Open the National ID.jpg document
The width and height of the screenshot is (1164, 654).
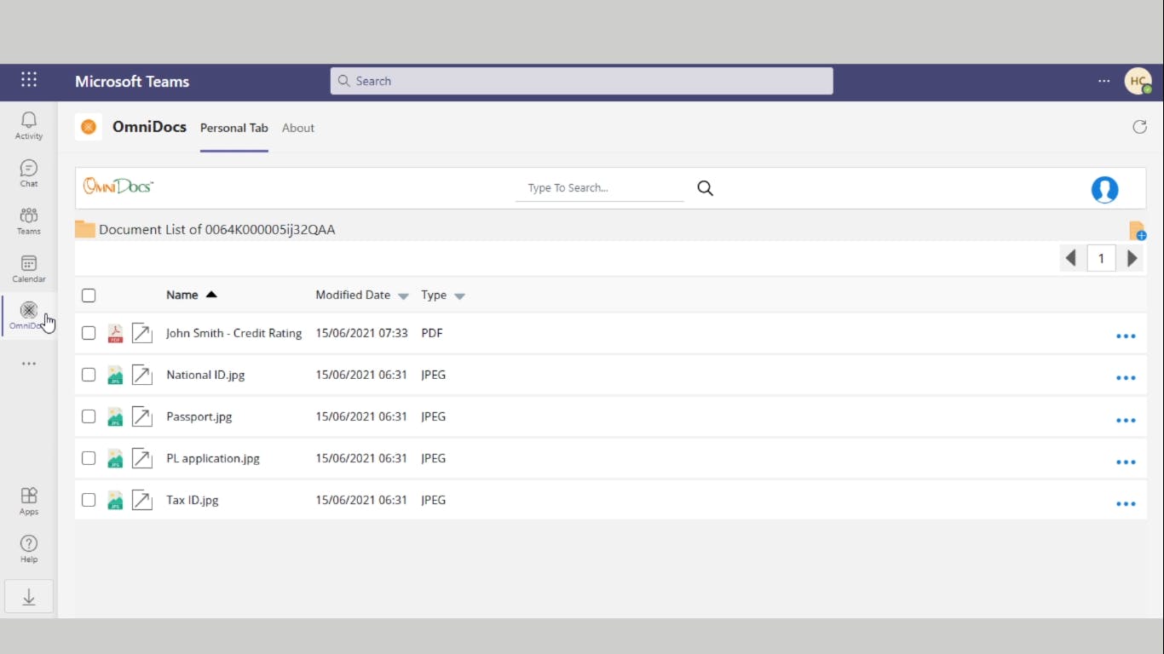[x=205, y=375]
